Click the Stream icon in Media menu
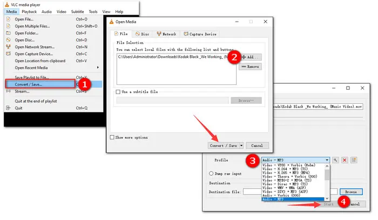This screenshot has width=378, height=220. 9,91
